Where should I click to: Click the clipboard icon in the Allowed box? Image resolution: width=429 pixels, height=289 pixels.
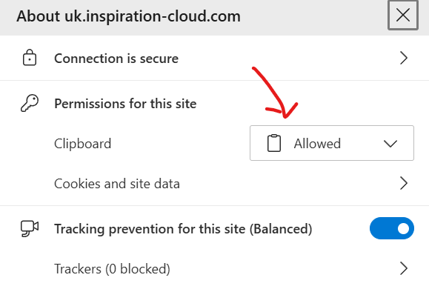coord(274,143)
